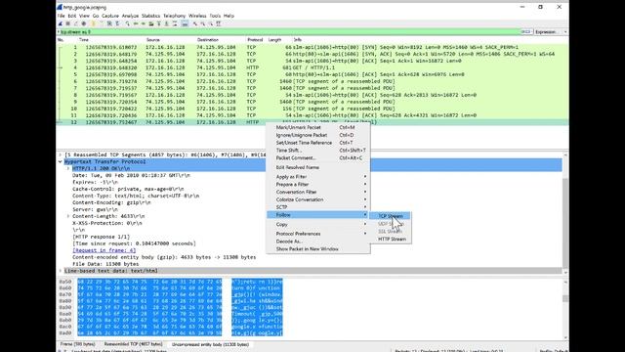625x352 pixels.
Task: Choose Decode As... in context menu
Action: click(318, 242)
